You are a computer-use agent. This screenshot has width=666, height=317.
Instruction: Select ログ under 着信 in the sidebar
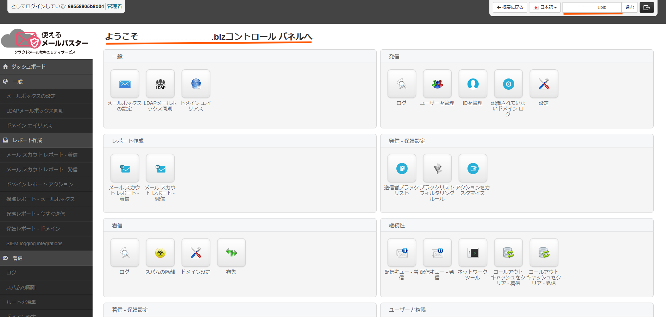[46, 273]
